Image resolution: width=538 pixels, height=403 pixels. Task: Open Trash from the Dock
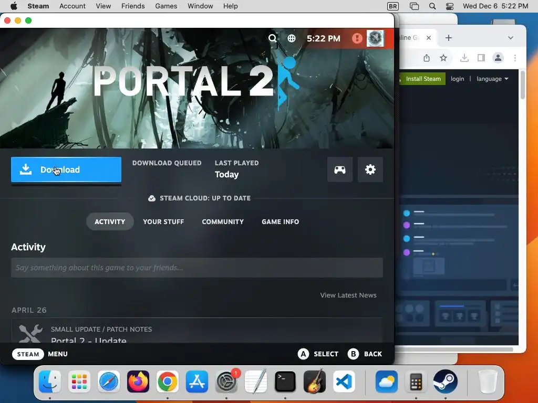tap(488, 381)
